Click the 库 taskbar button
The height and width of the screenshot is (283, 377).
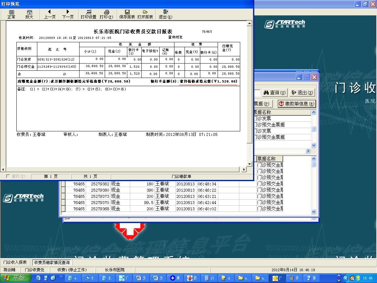click(x=175, y=278)
